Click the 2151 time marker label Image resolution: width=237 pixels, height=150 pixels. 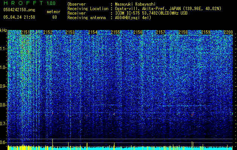click(x=25, y=32)
